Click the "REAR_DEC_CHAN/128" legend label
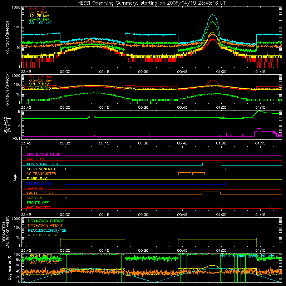 pyautogui.click(x=47, y=230)
